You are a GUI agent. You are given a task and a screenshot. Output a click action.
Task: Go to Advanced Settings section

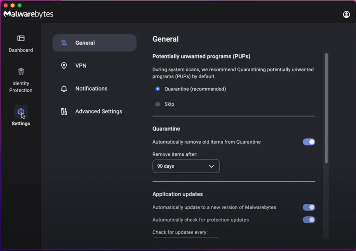pos(99,111)
